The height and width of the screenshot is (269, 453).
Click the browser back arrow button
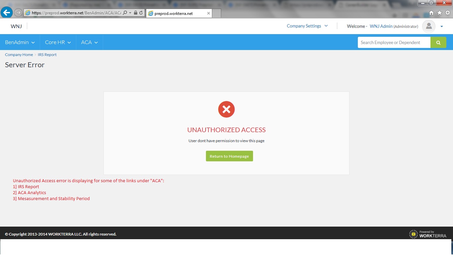point(7,13)
